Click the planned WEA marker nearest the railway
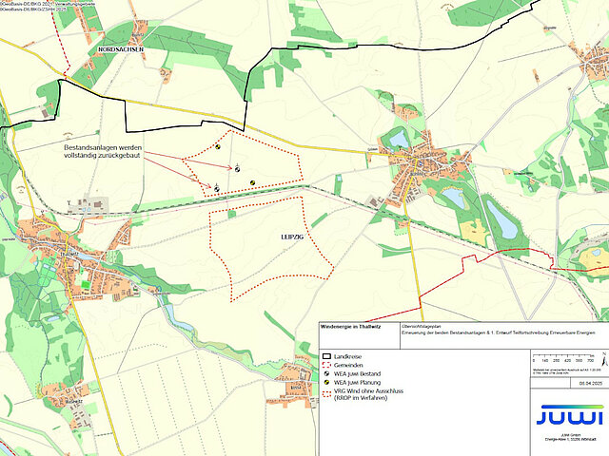This screenshot has width=609, height=456. click(x=252, y=181)
